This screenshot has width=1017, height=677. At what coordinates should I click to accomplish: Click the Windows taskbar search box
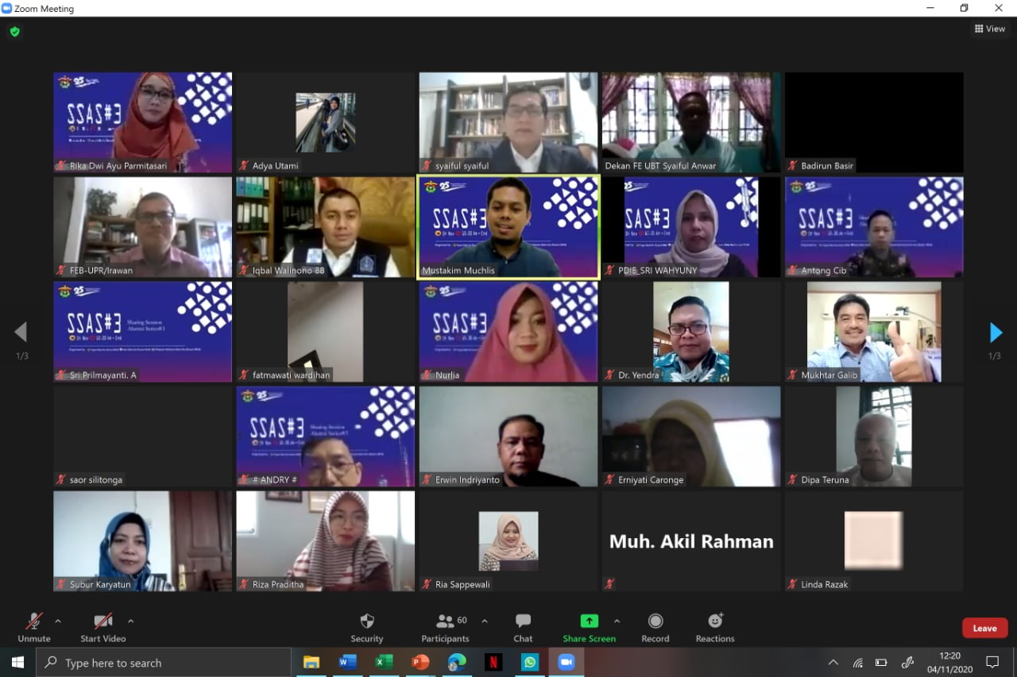pos(164,662)
